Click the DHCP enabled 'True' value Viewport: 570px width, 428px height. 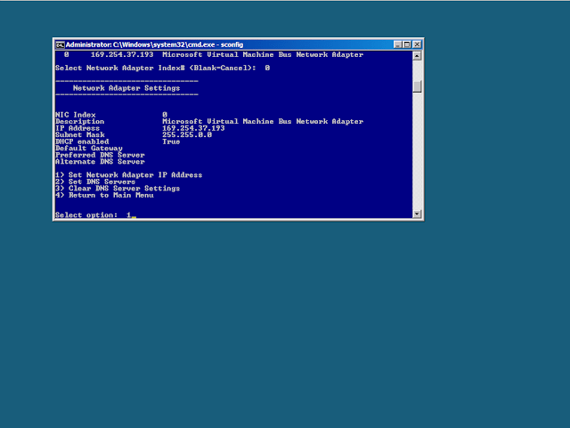point(170,141)
